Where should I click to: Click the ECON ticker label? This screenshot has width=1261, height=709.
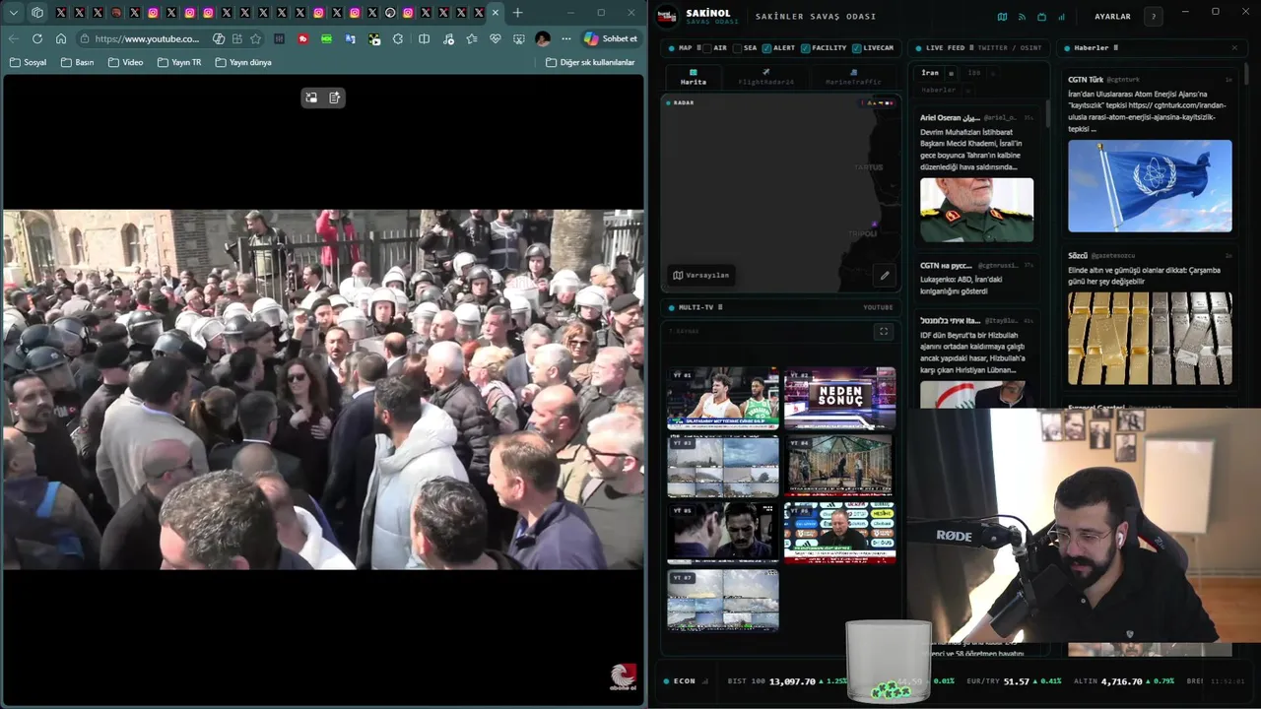pyautogui.click(x=684, y=681)
